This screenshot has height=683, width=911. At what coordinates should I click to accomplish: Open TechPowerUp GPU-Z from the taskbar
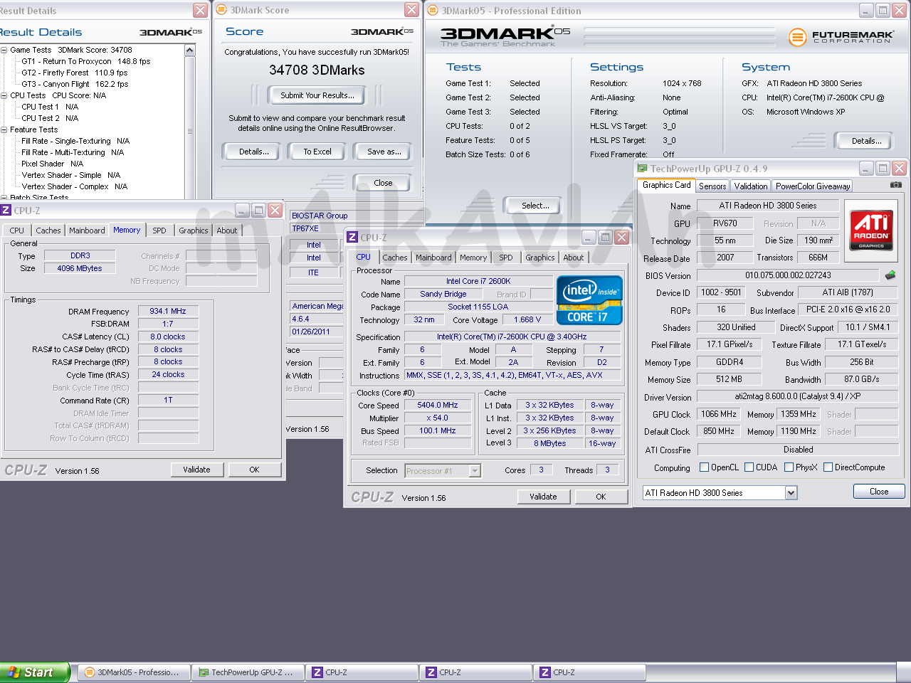[248, 672]
